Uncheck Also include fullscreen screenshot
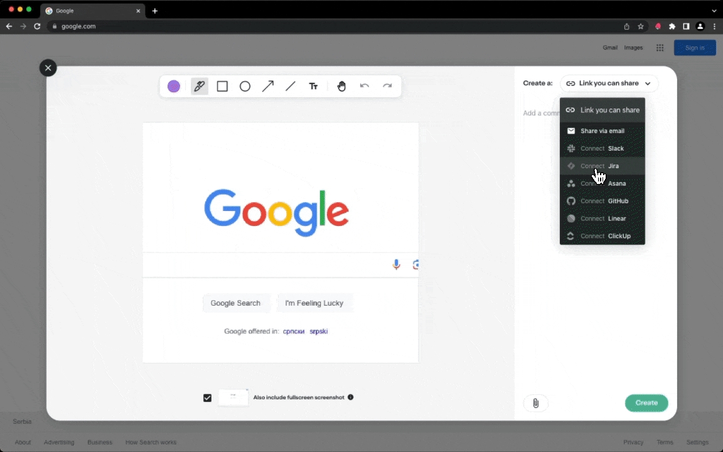 point(208,397)
